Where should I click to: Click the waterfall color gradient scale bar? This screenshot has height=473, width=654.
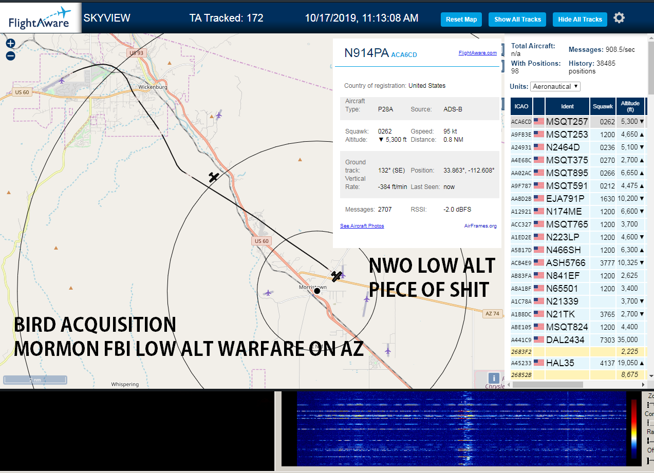[634, 428]
